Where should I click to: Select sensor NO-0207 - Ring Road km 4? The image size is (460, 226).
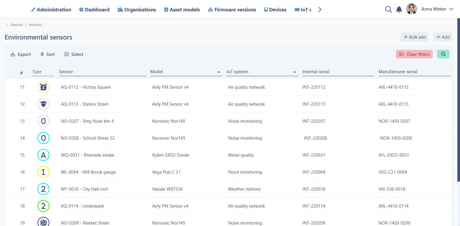[x=87, y=121]
